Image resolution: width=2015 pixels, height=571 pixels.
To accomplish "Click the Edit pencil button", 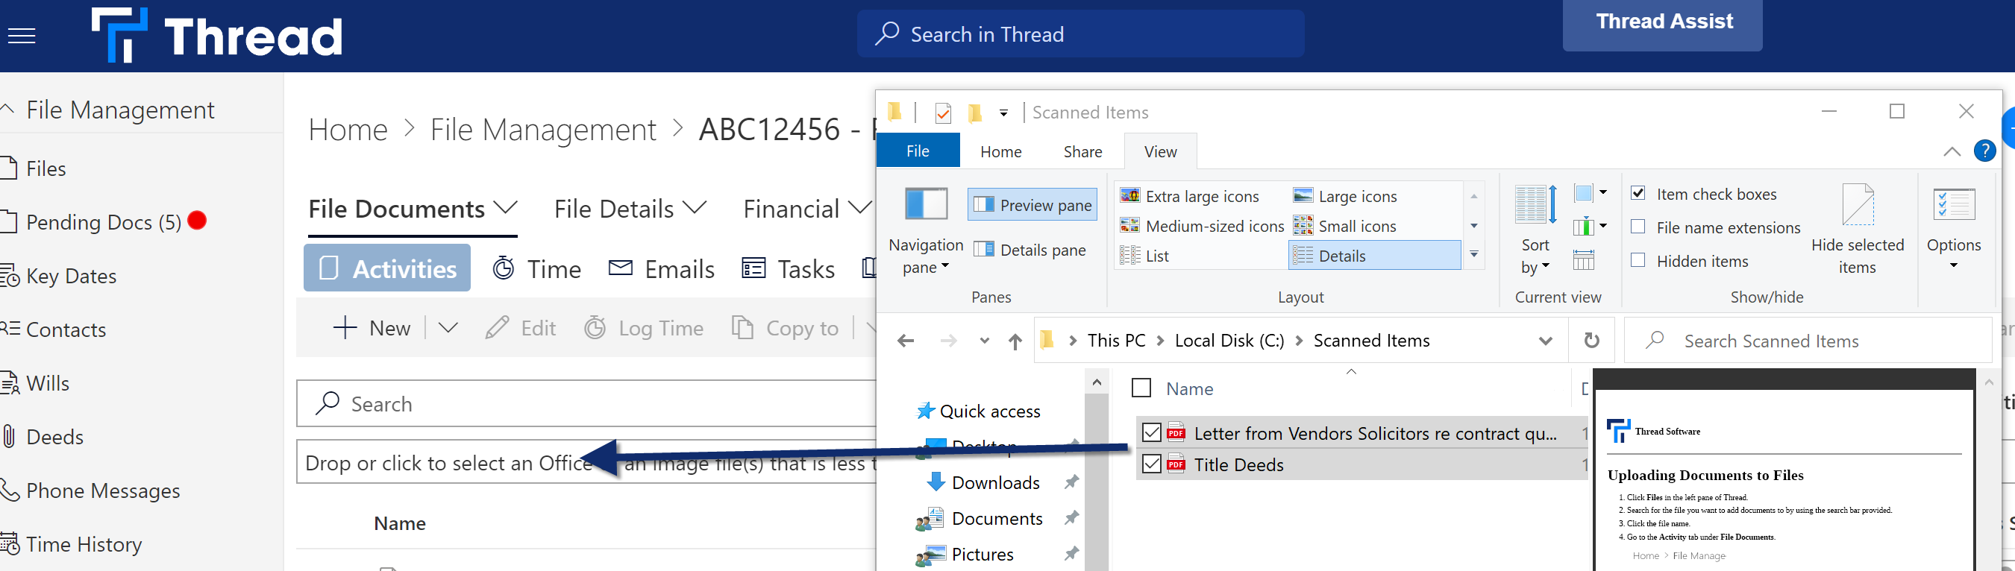I will pyautogui.click(x=520, y=328).
